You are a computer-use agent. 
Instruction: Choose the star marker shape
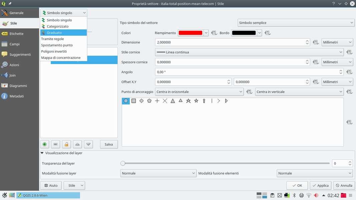coord(196,101)
